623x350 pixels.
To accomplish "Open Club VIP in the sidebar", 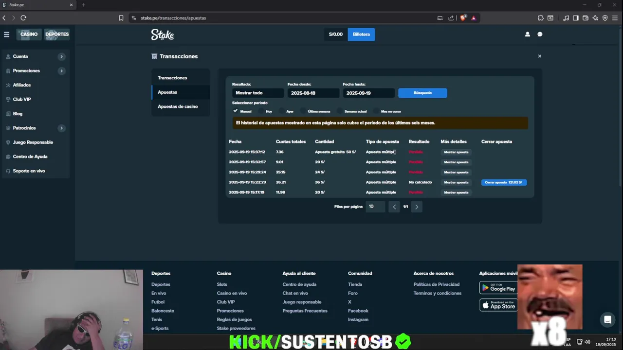I will click(x=22, y=99).
